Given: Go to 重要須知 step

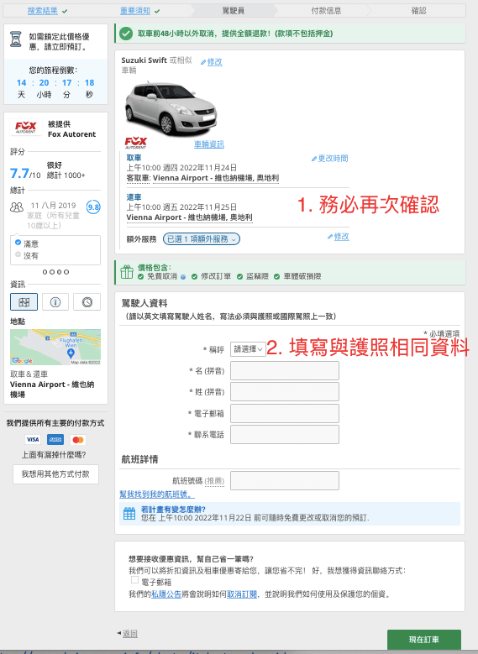Looking at the screenshot, I should pyautogui.click(x=135, y=11).
